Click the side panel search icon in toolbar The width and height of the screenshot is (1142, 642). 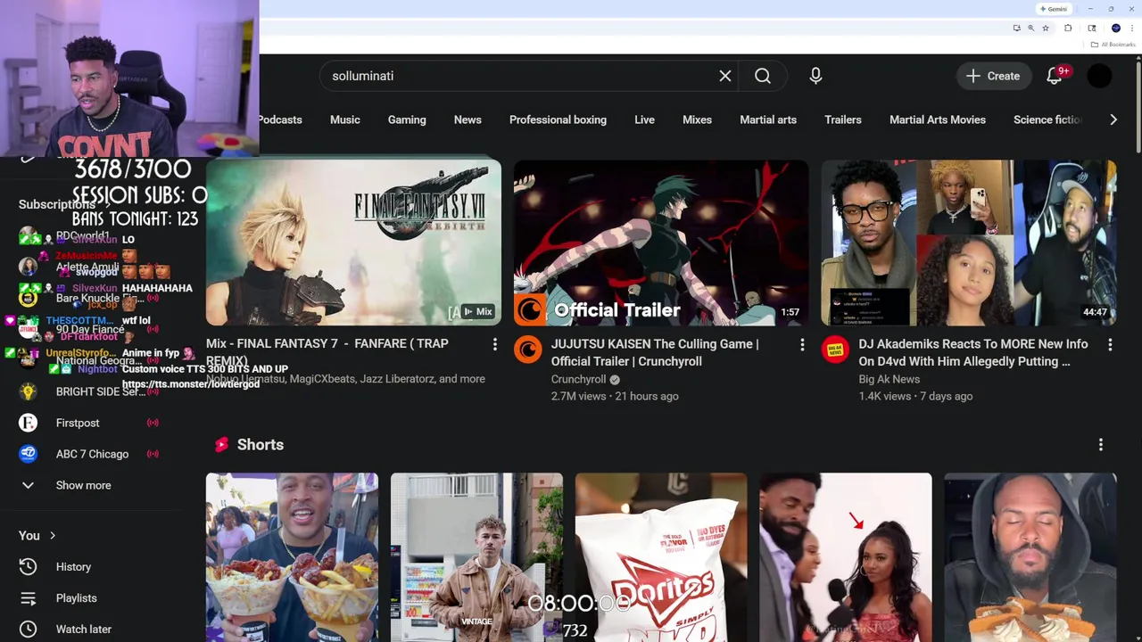pyautogui.click(x=1092, y=28)
